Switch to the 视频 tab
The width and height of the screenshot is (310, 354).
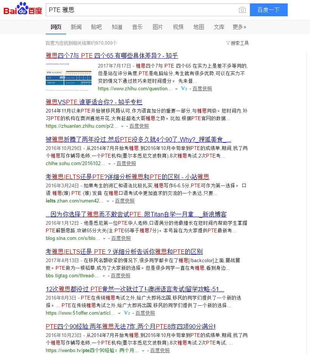[178, 27]
